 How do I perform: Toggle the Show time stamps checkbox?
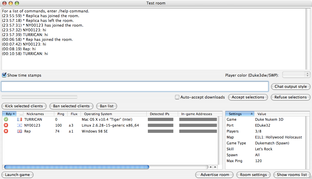(x=4, y=75)
